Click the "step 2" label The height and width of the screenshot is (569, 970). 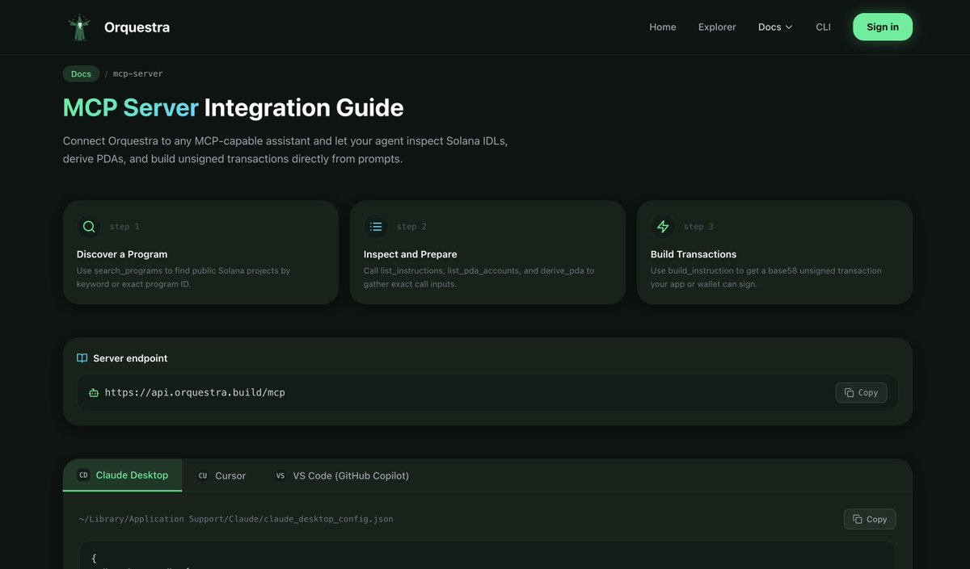(411, 227)
